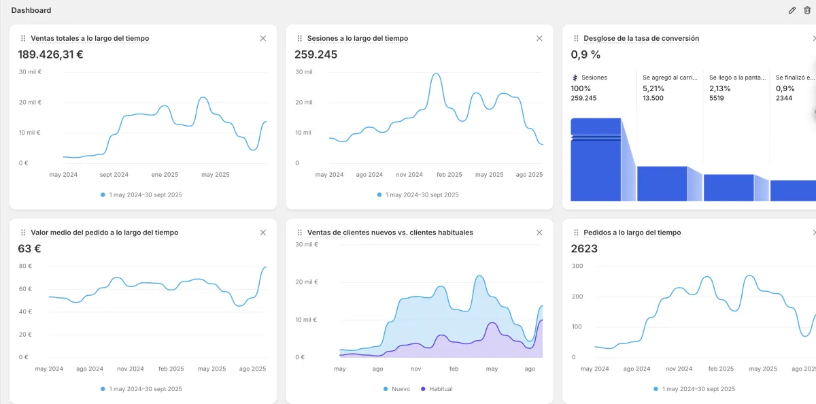The width and height of the screenshot is (816, 404).
Task: Click the Pedidos a lo largo drag handle
Action: coord(576,233)
